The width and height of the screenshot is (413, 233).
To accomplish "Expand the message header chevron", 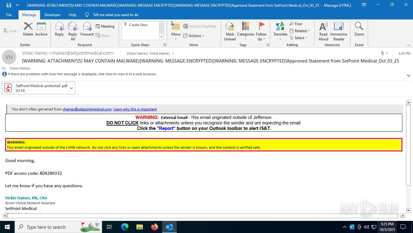I will click(x=408, y=76).
